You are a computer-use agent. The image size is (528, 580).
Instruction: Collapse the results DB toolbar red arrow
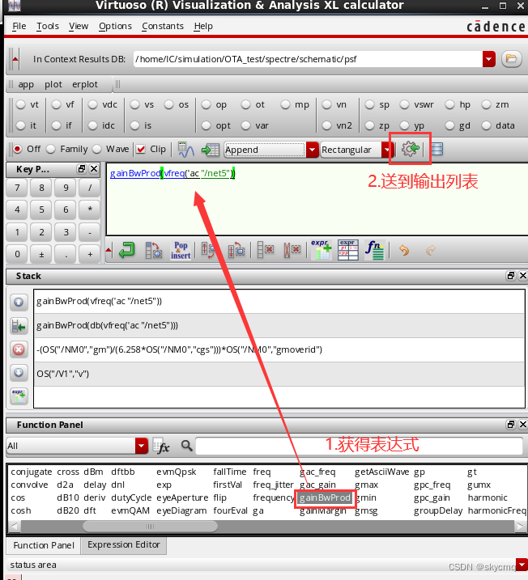pos(15,59)
